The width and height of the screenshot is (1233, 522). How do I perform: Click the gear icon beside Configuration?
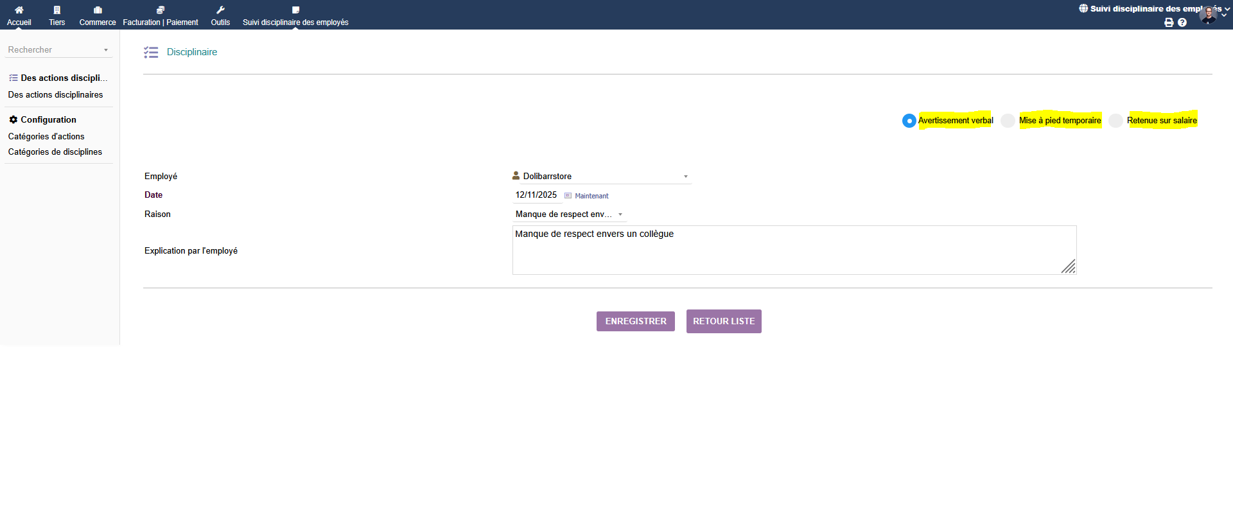point(13,119)
